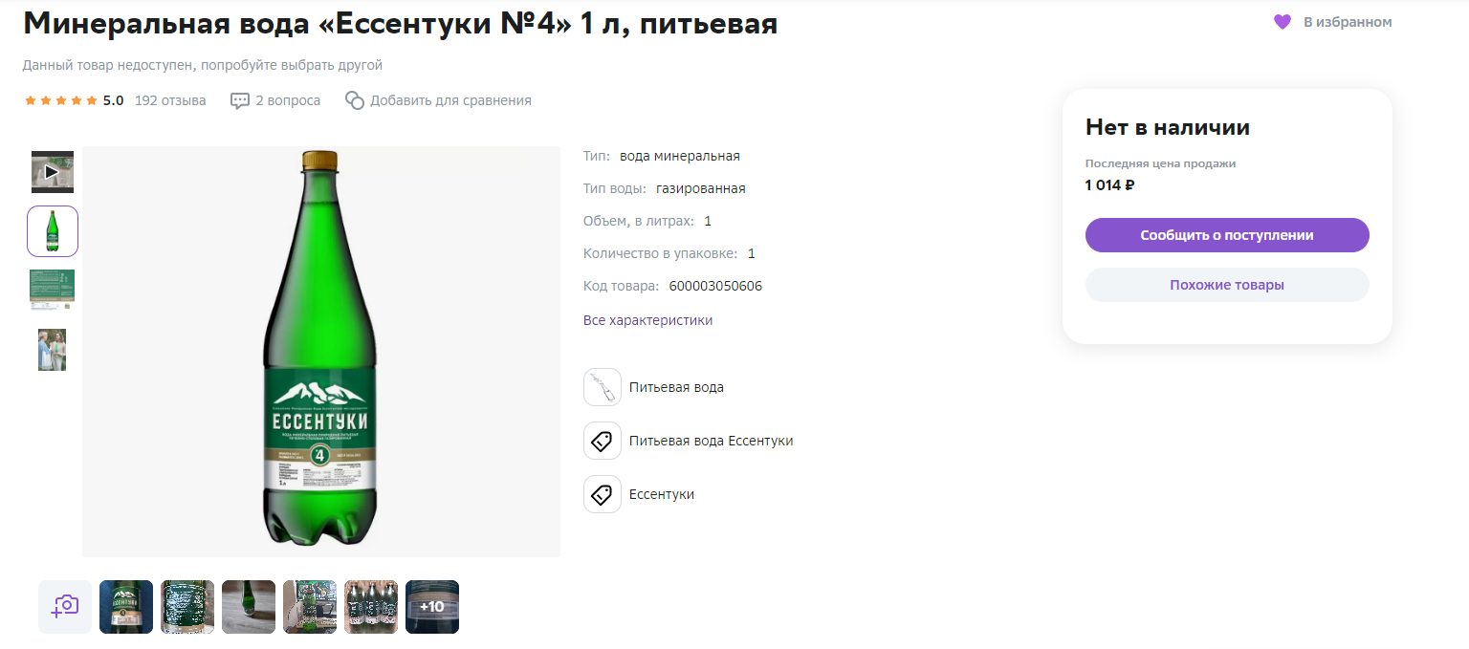Click 'Похожие товары' button
The image size is (1469, 649).
(1227, 285)
